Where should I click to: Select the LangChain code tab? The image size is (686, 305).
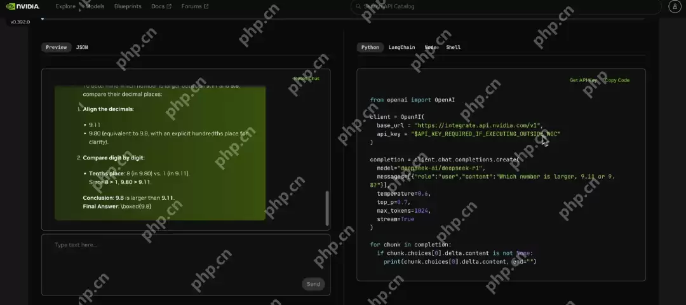pyautogui.click(x=401, y=47)
